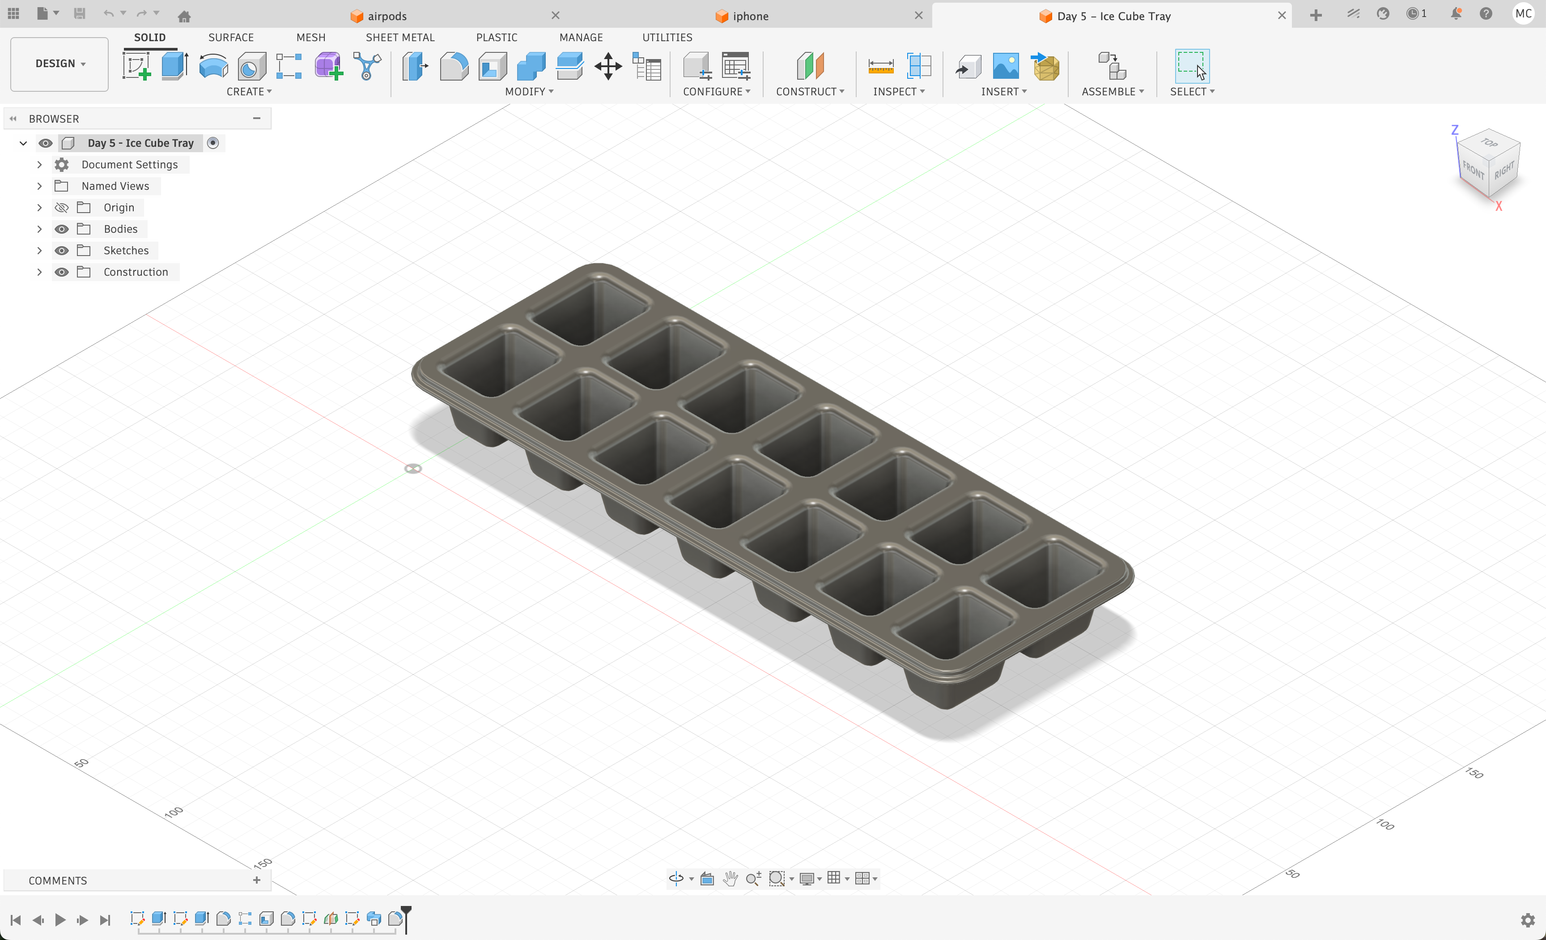Expand the Bodies folder
Screen dimensions: 1546x940
click(x=39, y=229)
